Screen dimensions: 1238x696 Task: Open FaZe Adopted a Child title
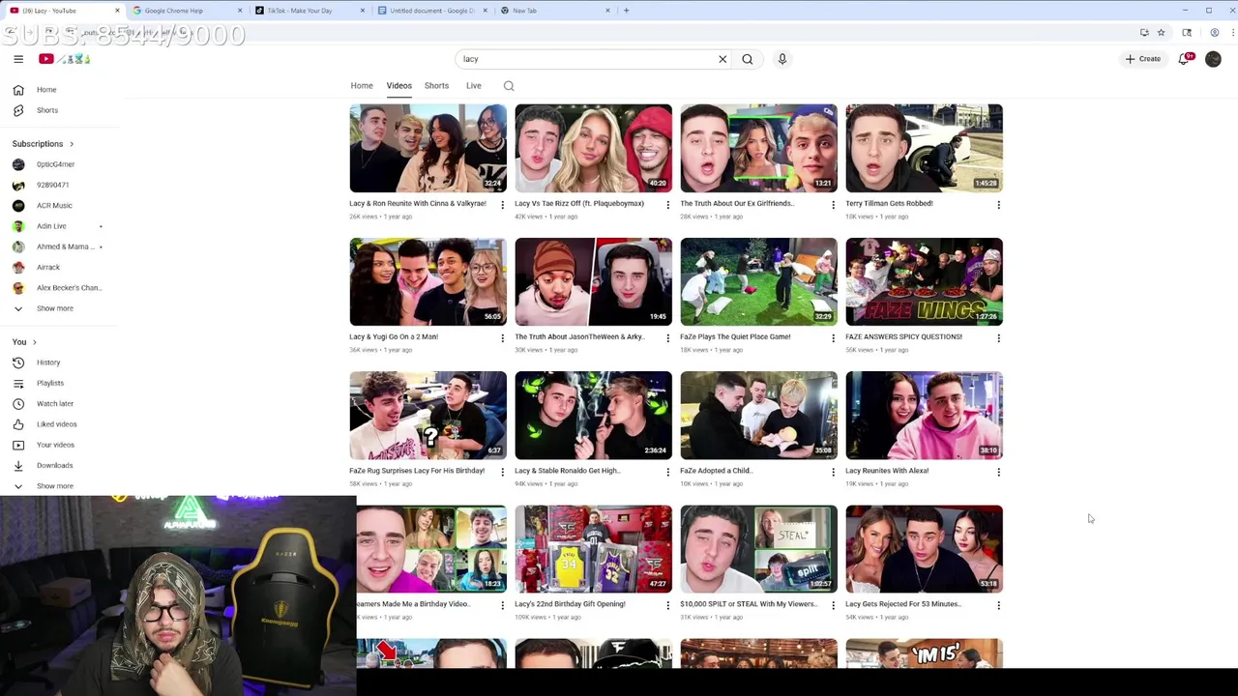coord(716,471)
